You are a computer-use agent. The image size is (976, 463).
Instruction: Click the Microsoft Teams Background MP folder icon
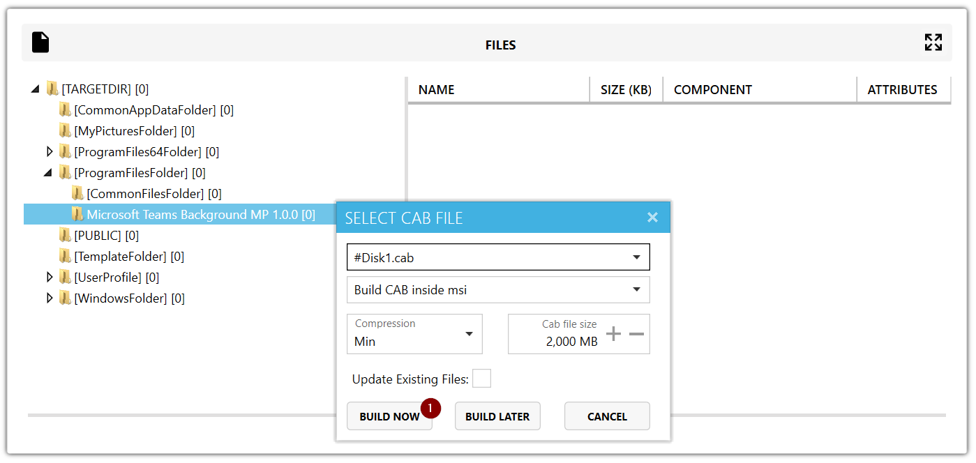coord(77,214)
